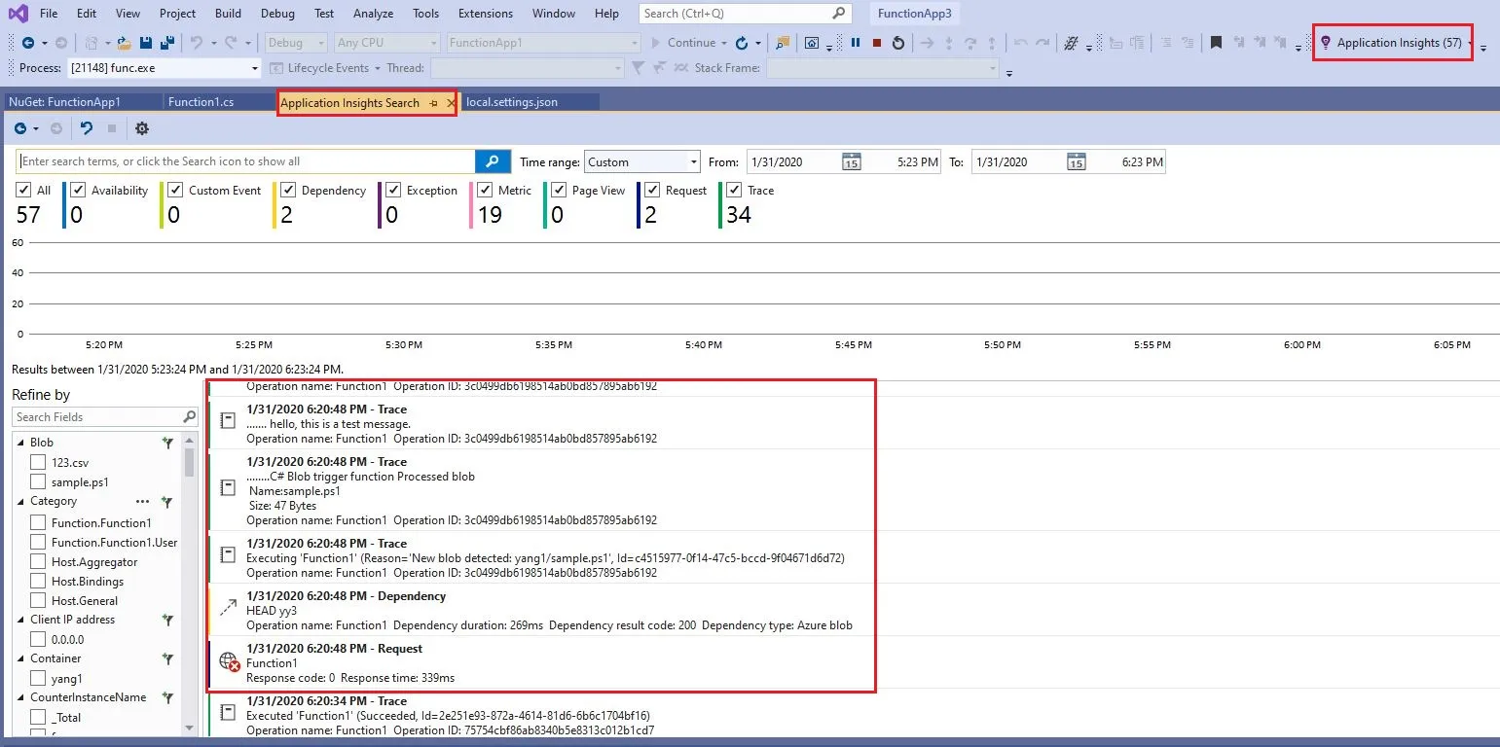The width and height of the screenshot is (1500, 747).
Task: Collapse the Blob refine group
Action: (21, 443)
